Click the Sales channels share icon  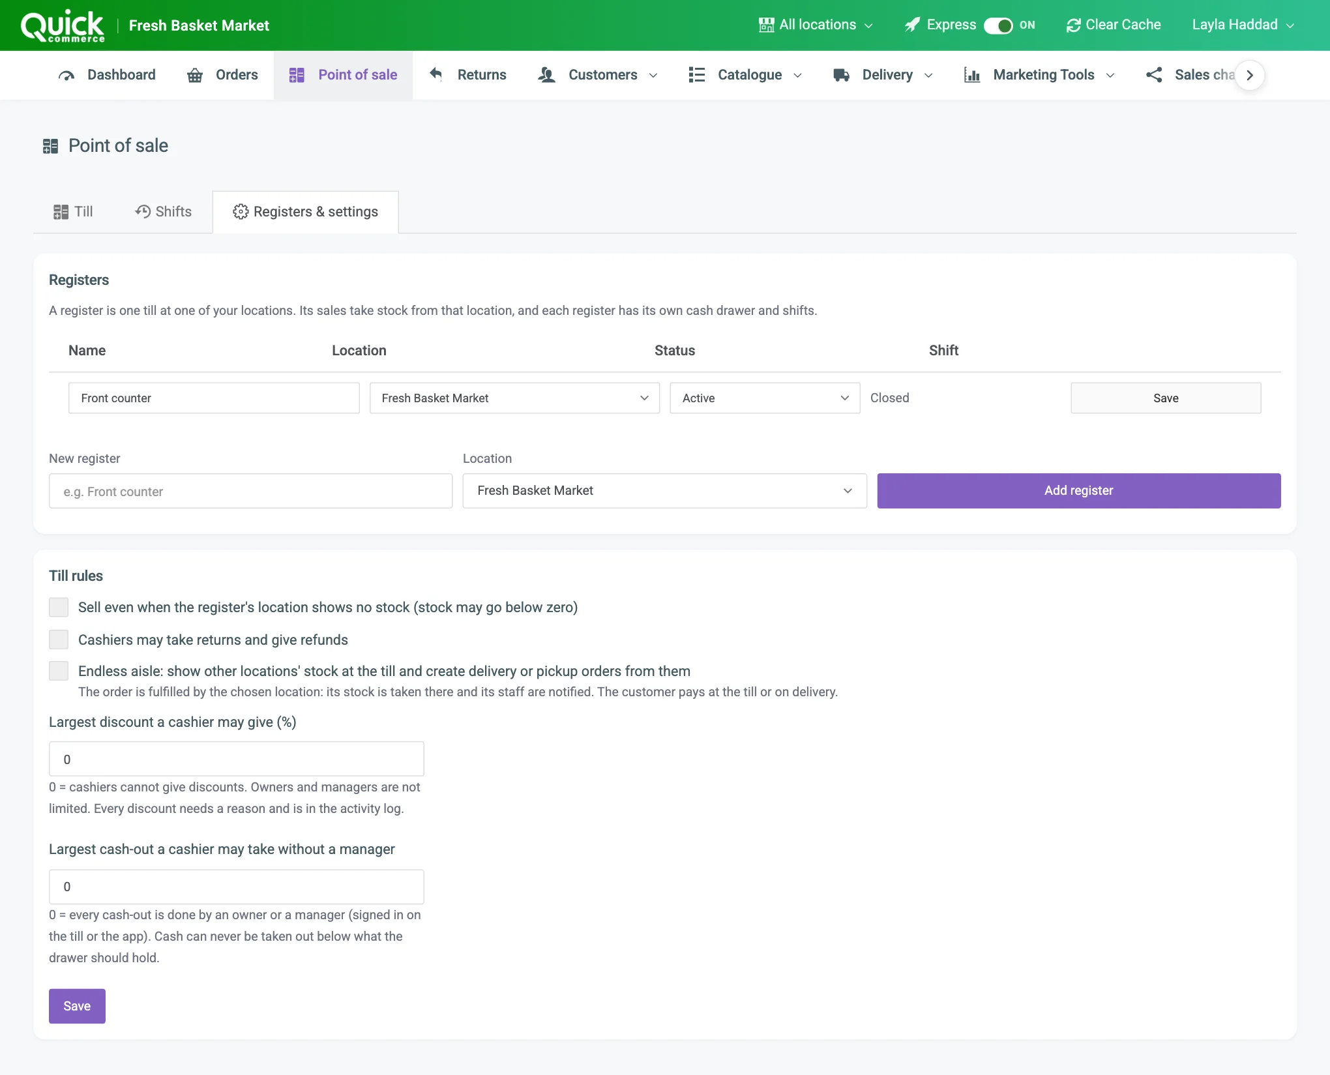tap(1154, 75)
